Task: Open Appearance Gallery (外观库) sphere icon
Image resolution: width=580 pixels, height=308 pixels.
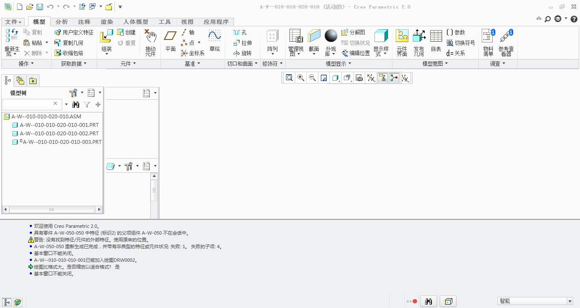Action: point(331,36)
